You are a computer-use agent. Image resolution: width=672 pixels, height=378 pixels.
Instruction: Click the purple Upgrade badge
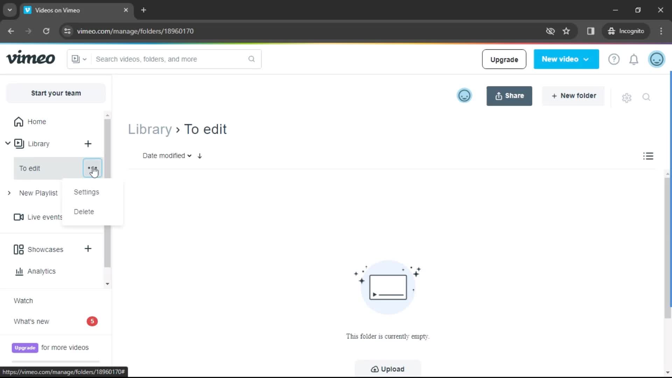click(25, 348)
